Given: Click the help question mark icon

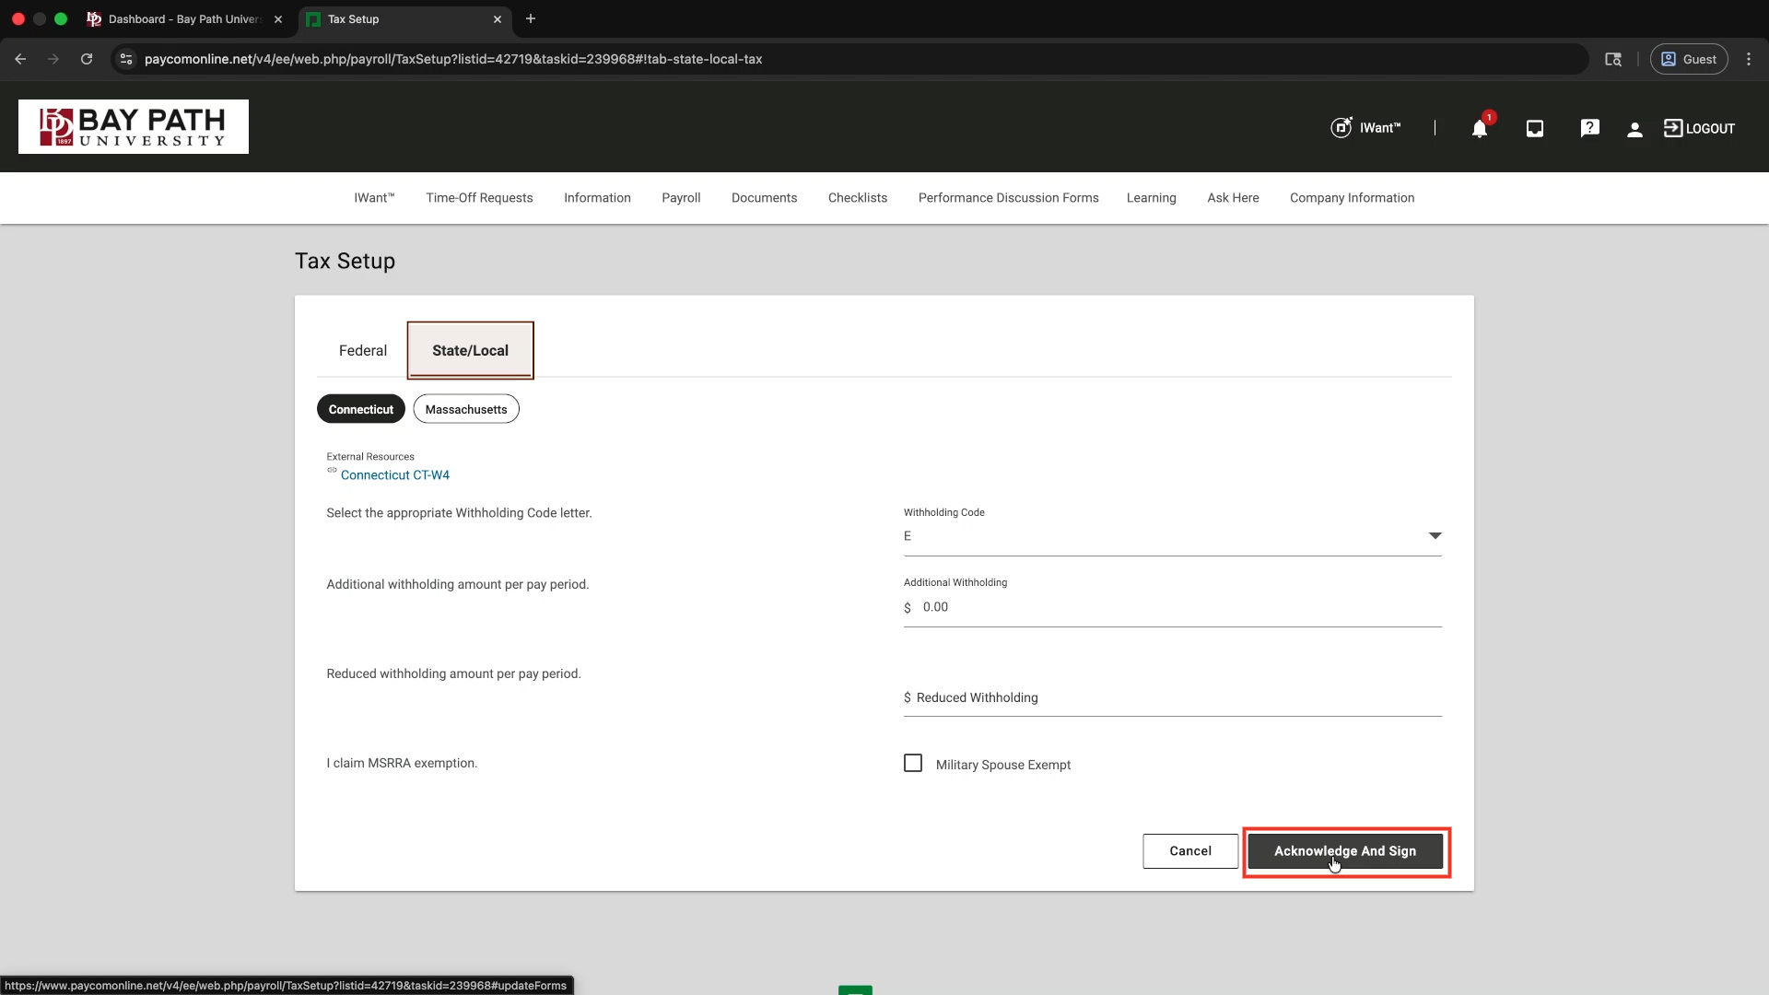Looking at the screenshot, I should [1589, 129].
